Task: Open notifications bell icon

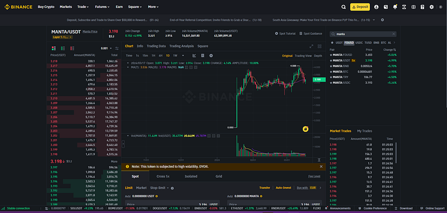Action: tap(395, 7)
